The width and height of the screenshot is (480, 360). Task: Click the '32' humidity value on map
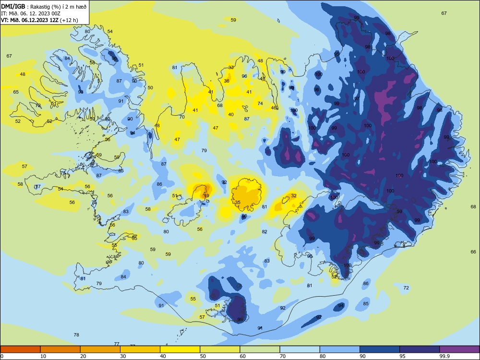[294, 196]
